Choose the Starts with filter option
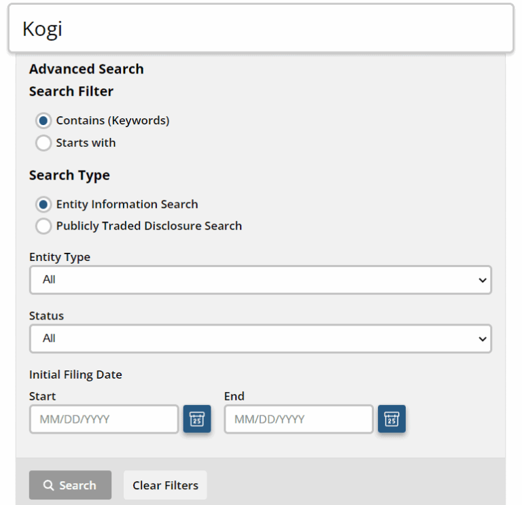The width and height of the screenshot is (522, 505). (x=43, y=143)
